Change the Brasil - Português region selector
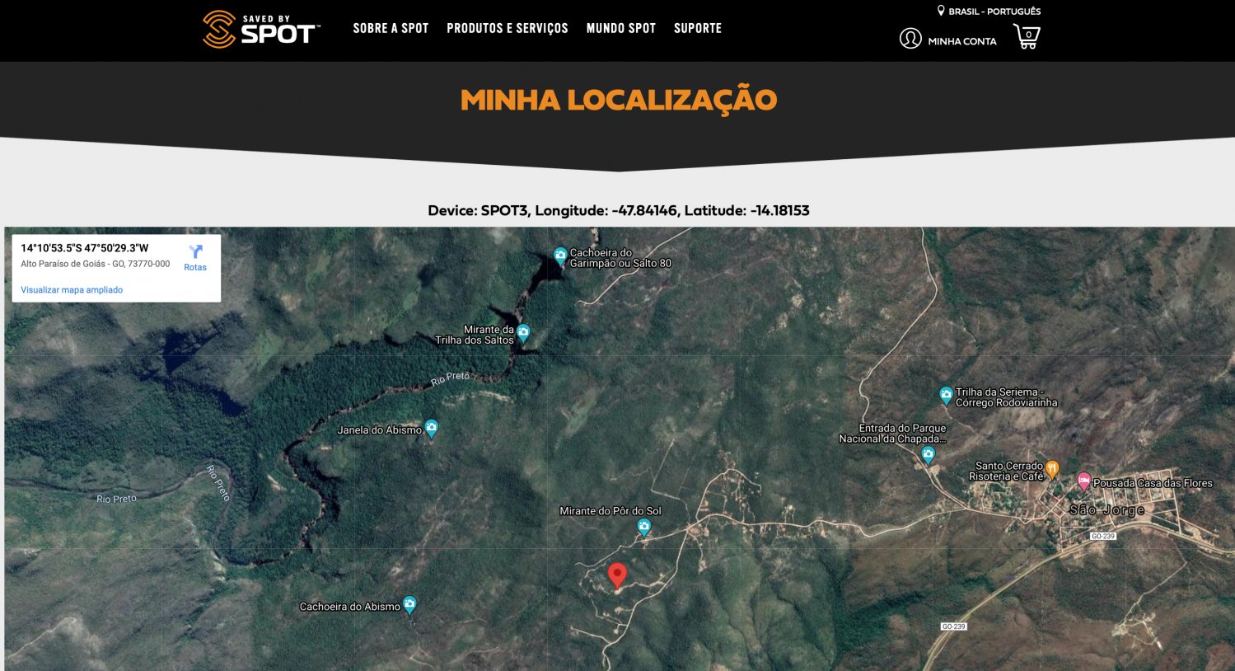Viewport: 1235px width, 671px height. [x=989, y=12]
